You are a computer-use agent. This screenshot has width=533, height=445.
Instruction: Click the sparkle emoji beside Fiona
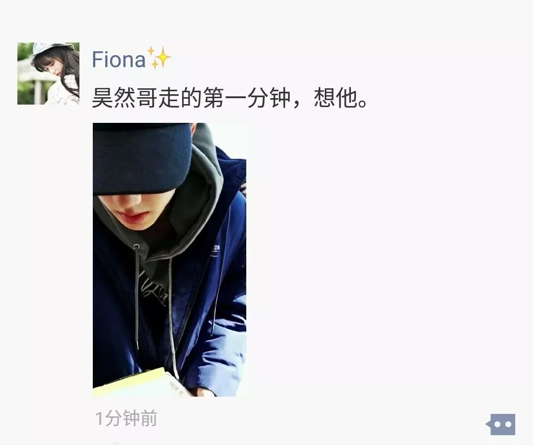pyautogui.click(x=158, y=58)
